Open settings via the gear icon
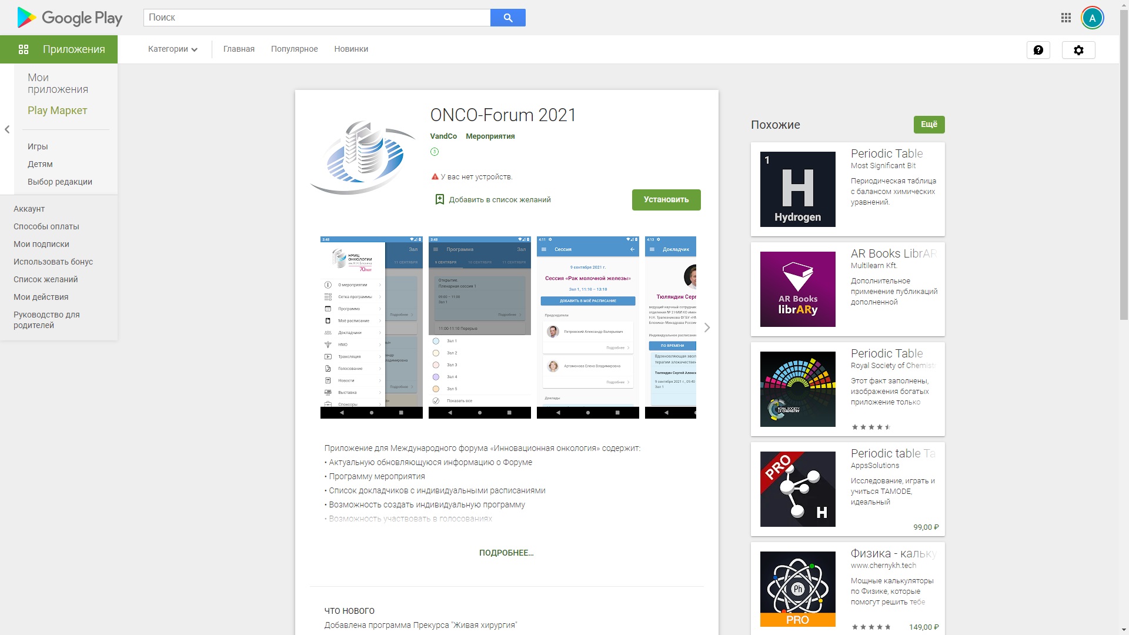Screen dimensions: 1129x635 pyautogui.click(x=1078, y=50)
